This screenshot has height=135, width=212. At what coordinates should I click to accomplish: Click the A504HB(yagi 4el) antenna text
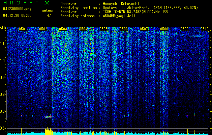click(119, 16)
